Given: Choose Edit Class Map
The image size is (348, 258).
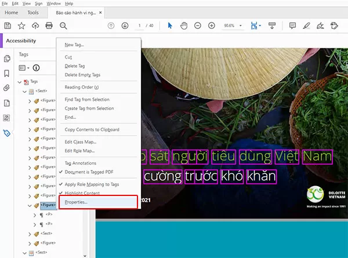Looking at the screenshot, I should tap(81, 142).
